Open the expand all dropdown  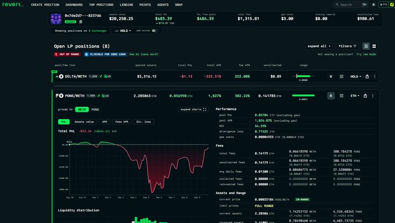click(x=319, y=46)
